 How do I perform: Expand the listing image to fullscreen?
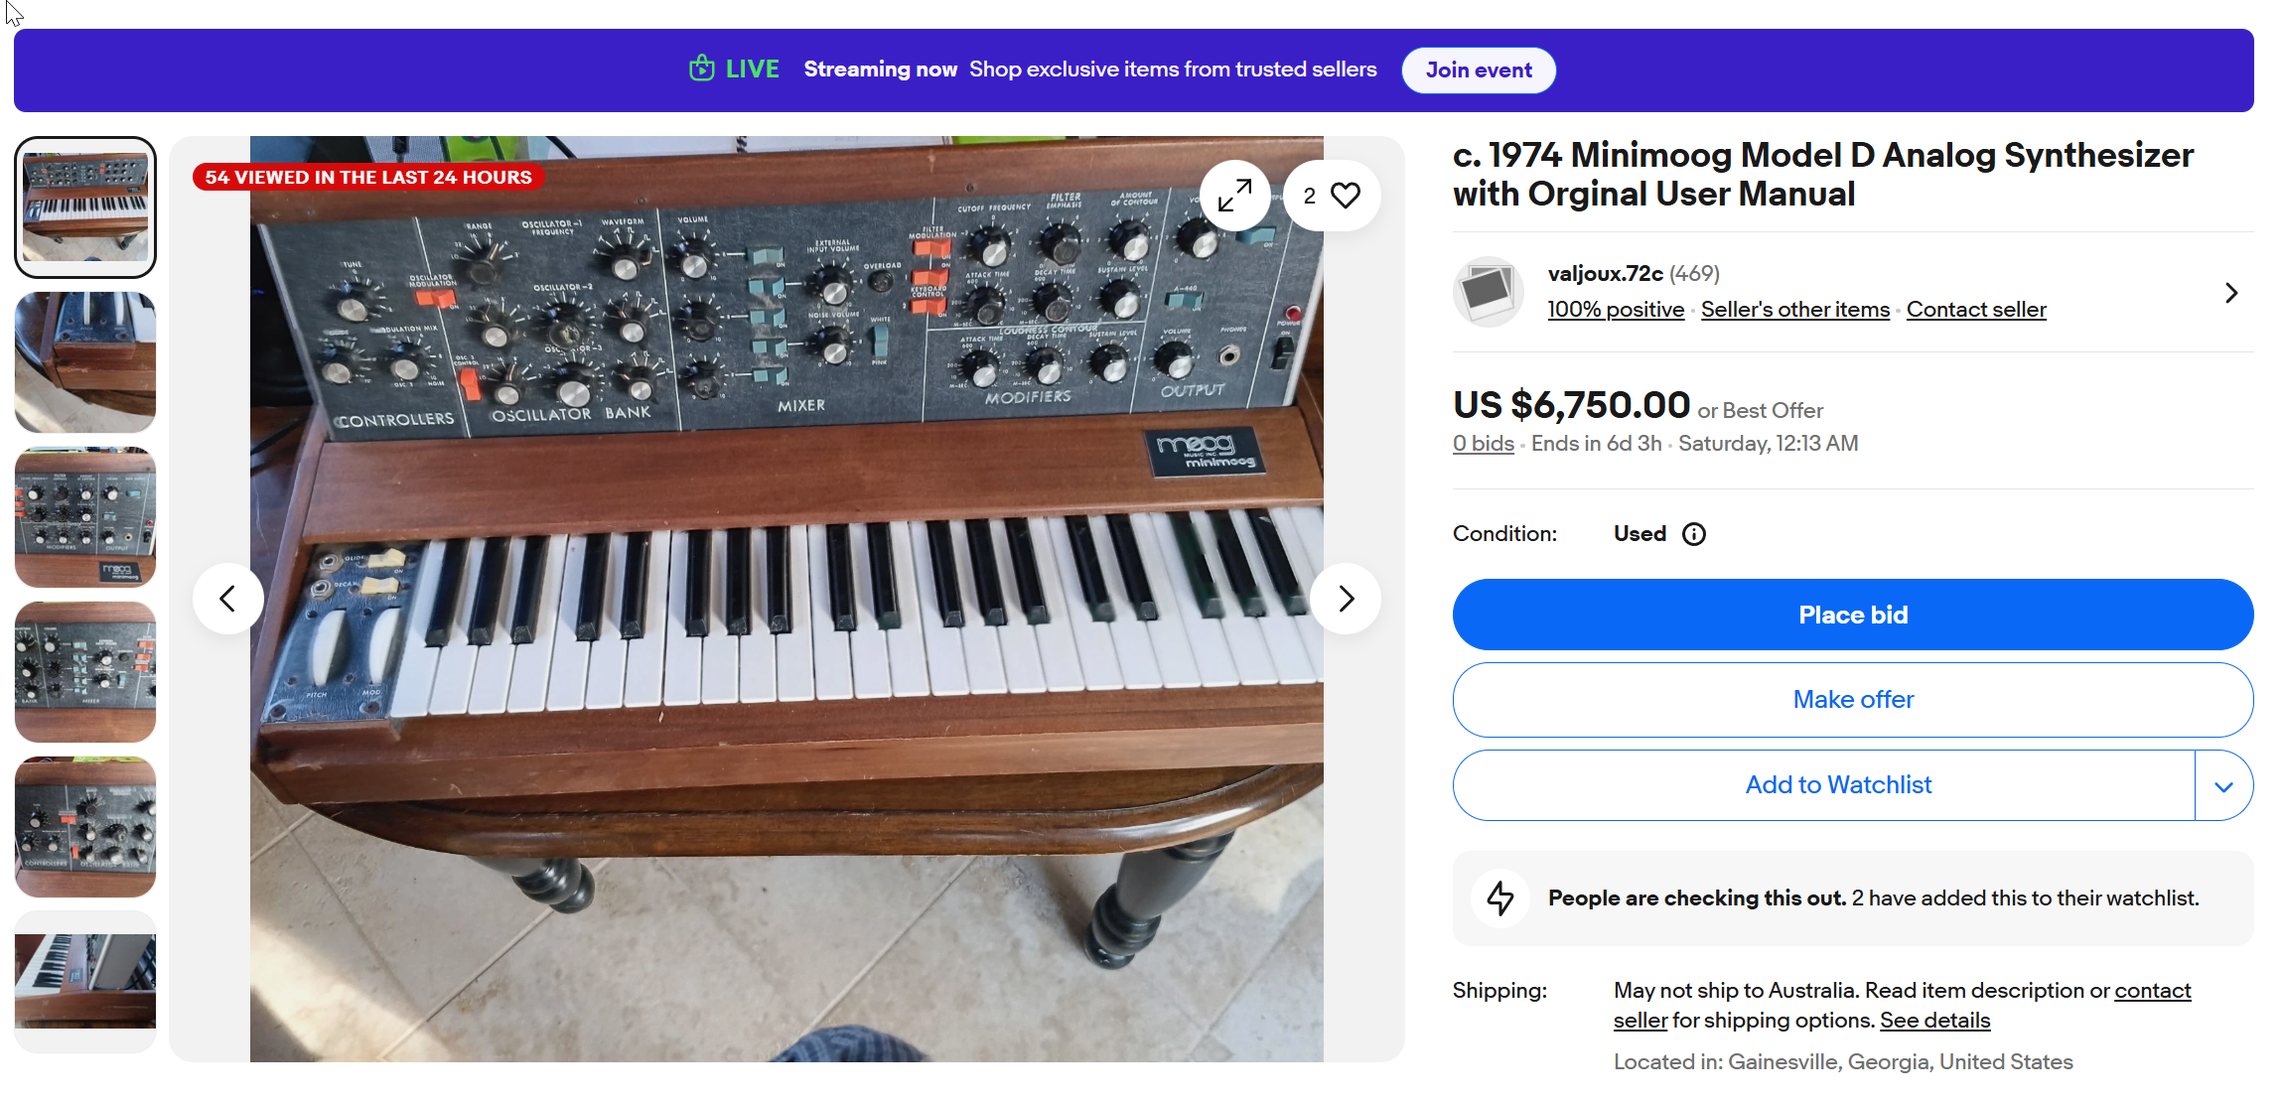[1234, 196]
